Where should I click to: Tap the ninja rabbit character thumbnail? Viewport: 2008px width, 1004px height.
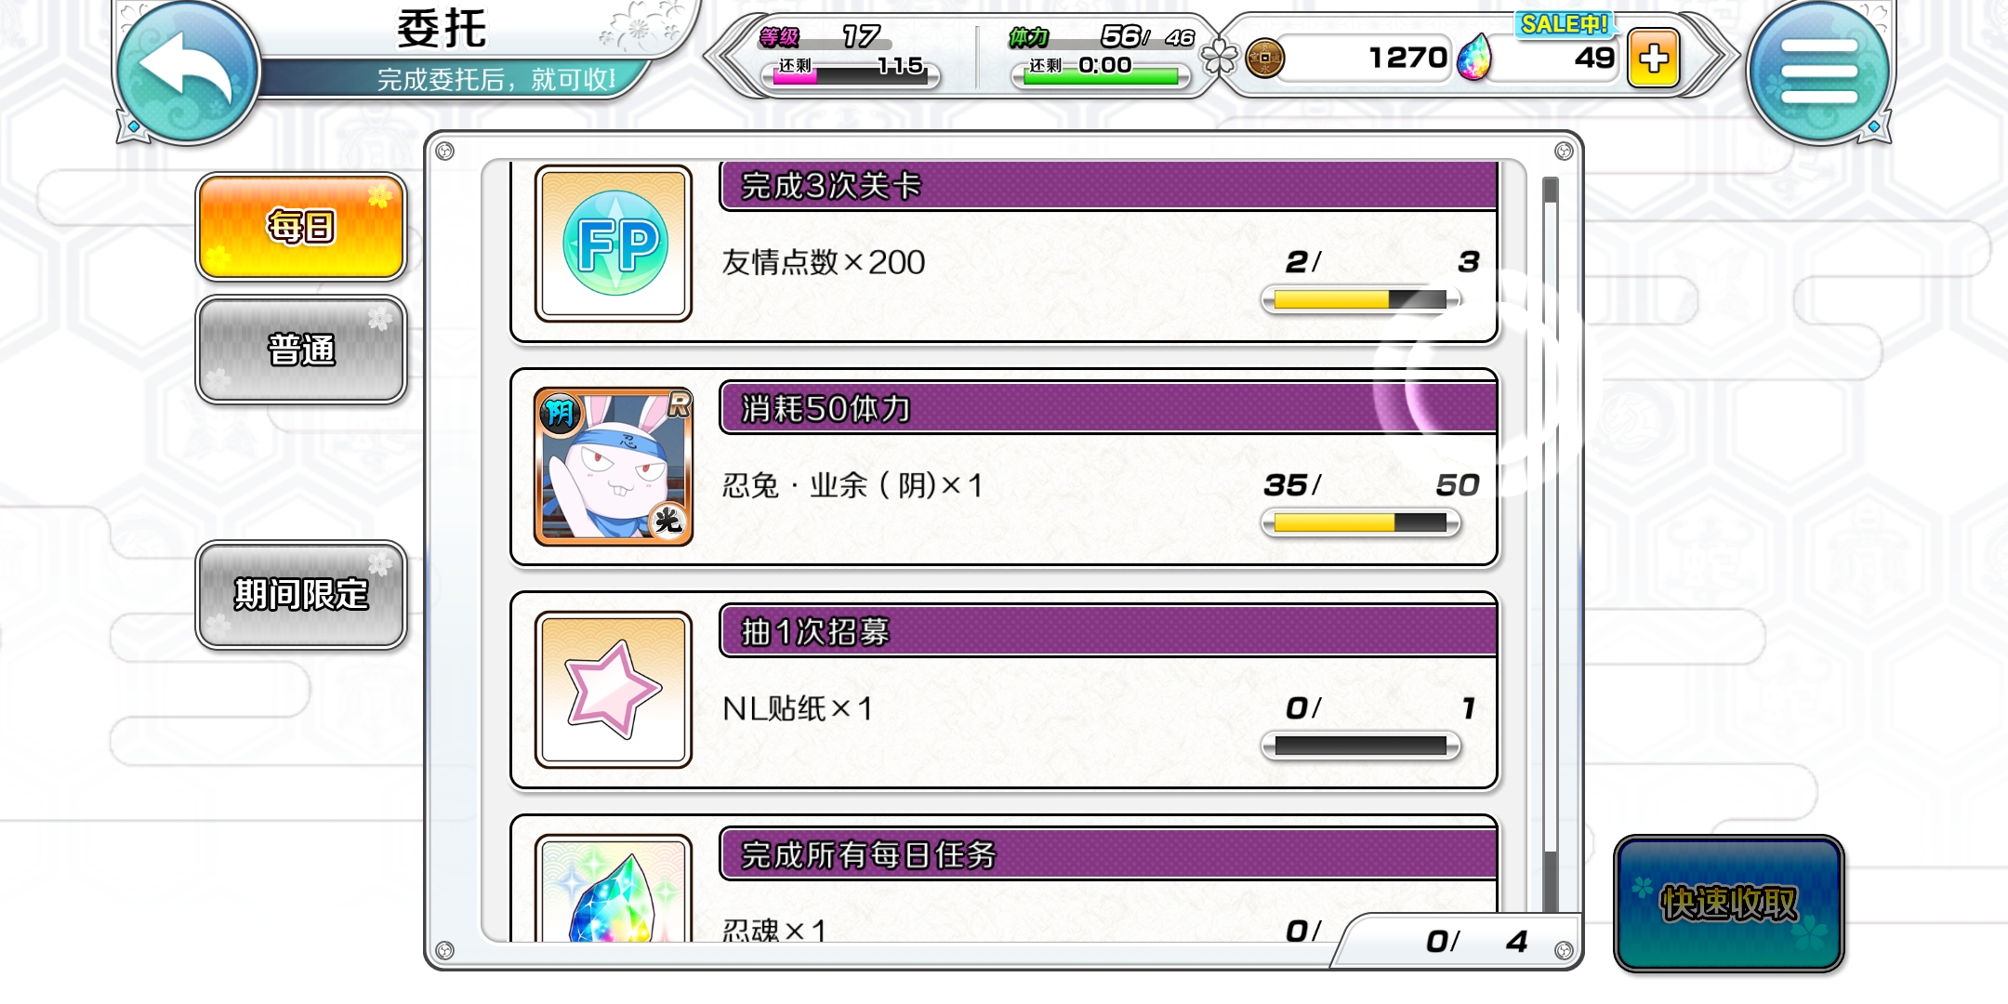click(614, 467)
